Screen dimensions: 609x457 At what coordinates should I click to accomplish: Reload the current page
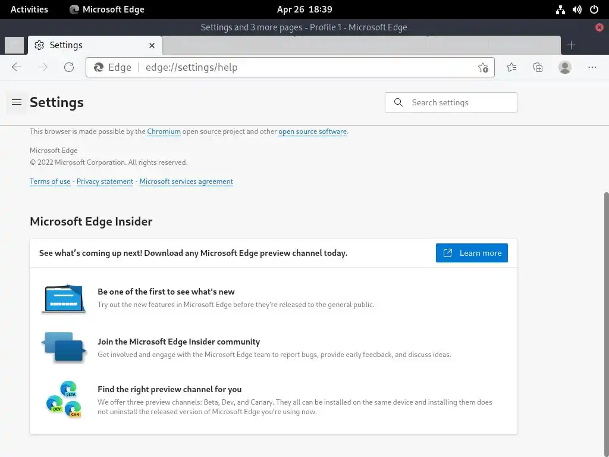pyautogui.click(x=69, y=67)
